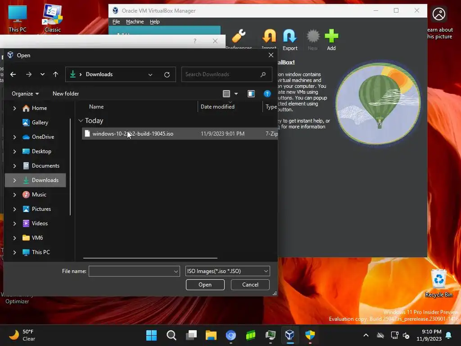461x346 pixels.
Task: Open Task View on the taskbar
Action: click(x=191, y=335)
